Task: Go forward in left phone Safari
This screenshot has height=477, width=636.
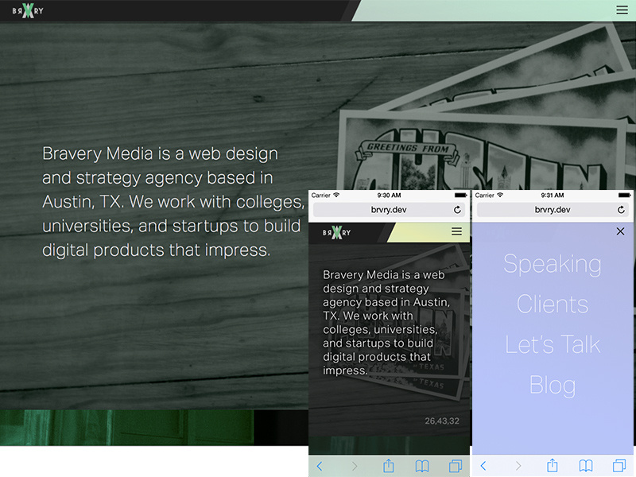Action: click(x=355, y=466)
